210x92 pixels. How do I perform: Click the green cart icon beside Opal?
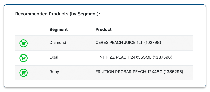[23, 58]
